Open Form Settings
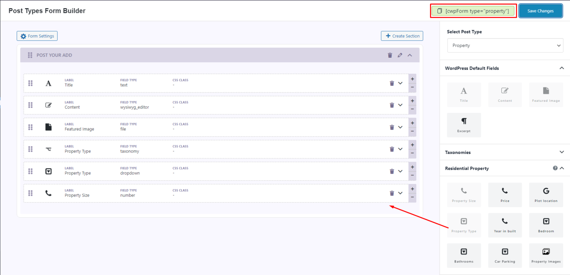 click(37, 36)
